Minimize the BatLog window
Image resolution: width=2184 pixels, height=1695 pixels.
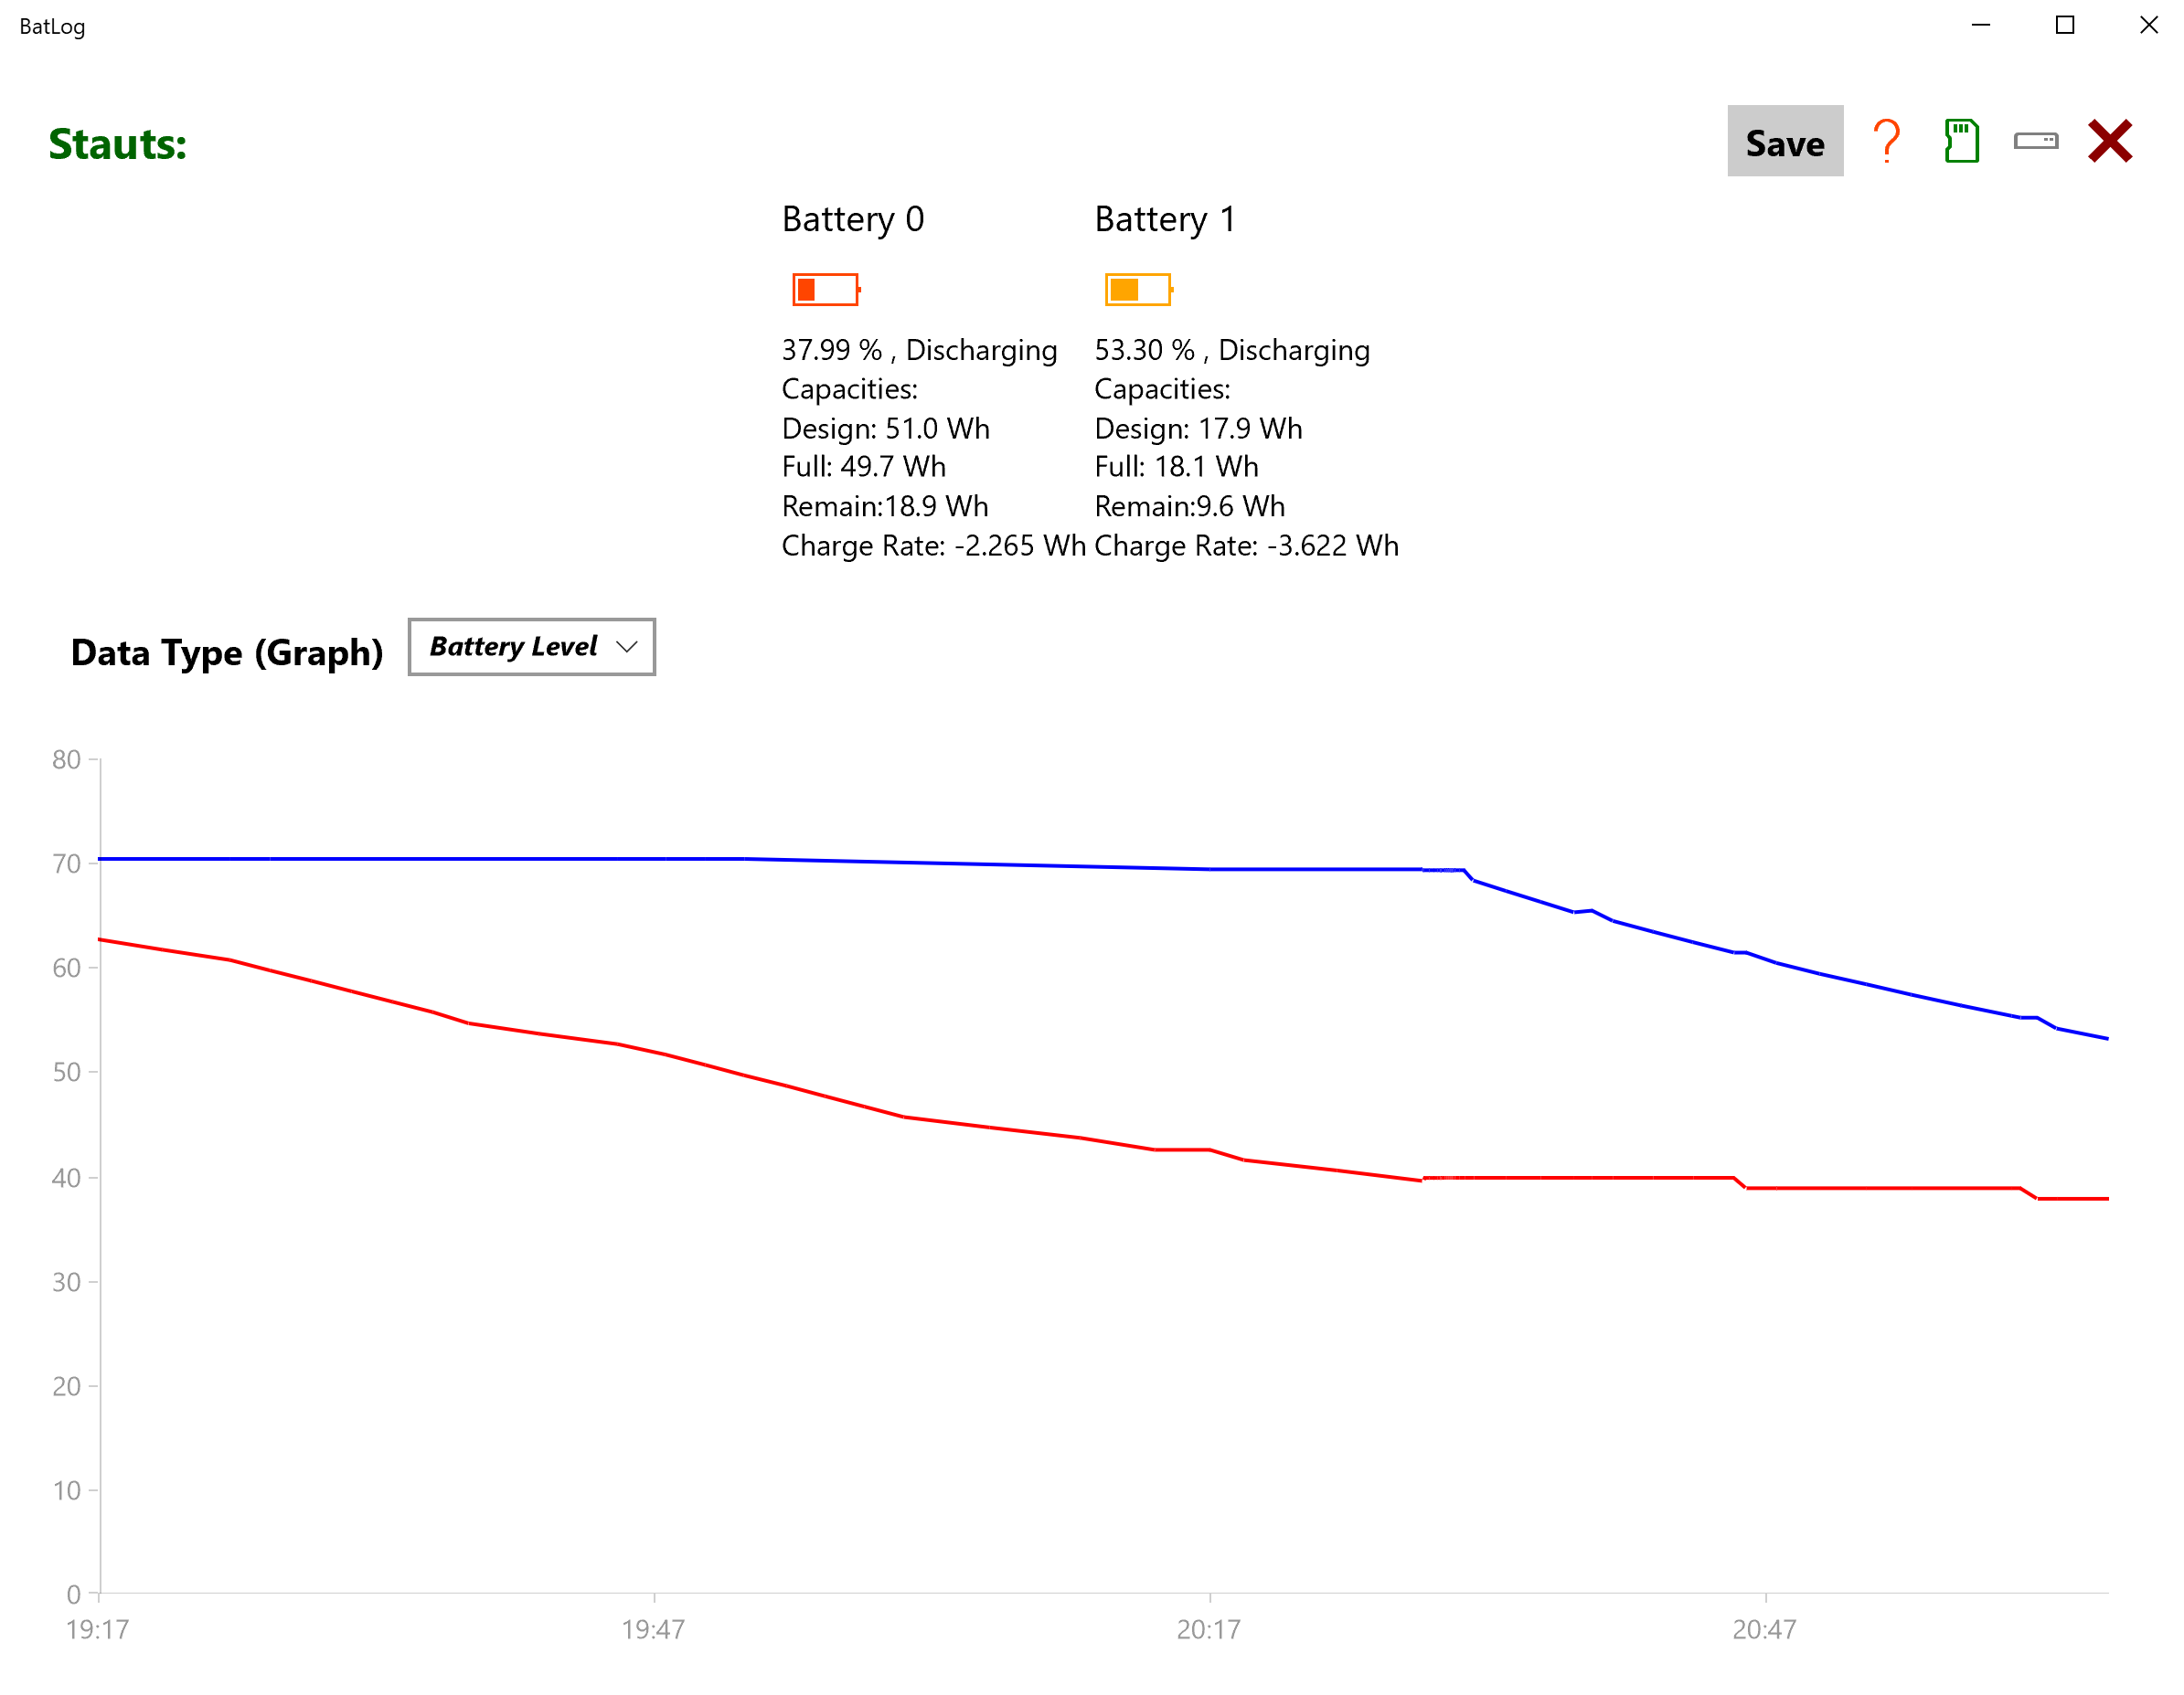pyautogui.click(x=1980, y=26)
